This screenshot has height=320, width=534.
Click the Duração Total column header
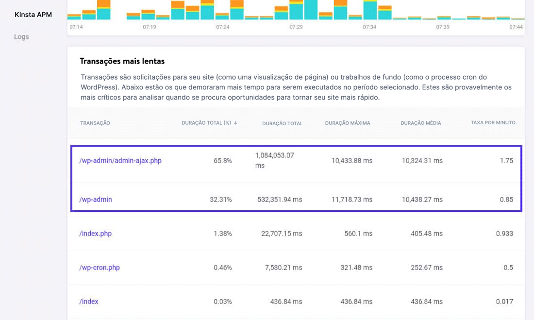click(x=282, y=123)
